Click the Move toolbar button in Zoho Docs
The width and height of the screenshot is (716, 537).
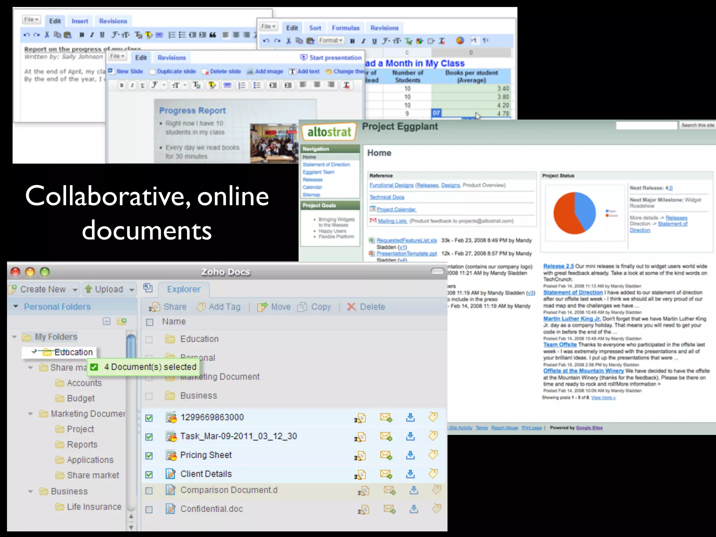click(x=274, y=307)
